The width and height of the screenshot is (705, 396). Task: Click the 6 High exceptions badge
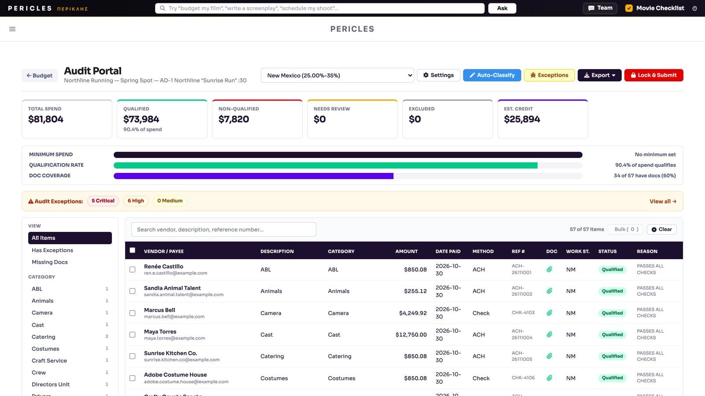[136, 201]
